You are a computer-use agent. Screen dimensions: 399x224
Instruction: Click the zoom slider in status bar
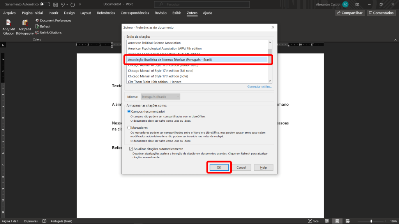[371, 221]
